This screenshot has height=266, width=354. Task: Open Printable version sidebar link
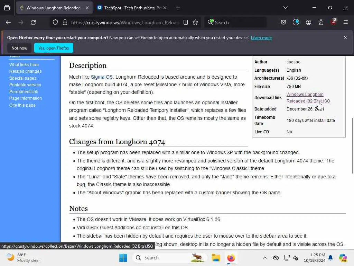tap(25, 85)
